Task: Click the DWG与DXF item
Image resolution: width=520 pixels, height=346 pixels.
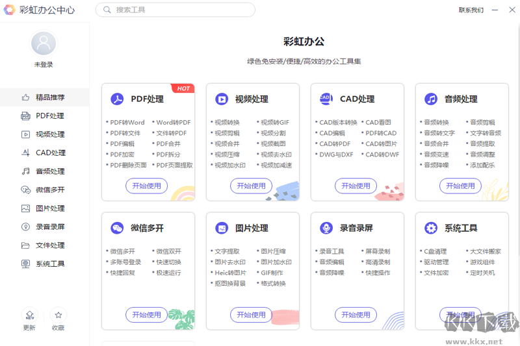Action: point(336,154)
